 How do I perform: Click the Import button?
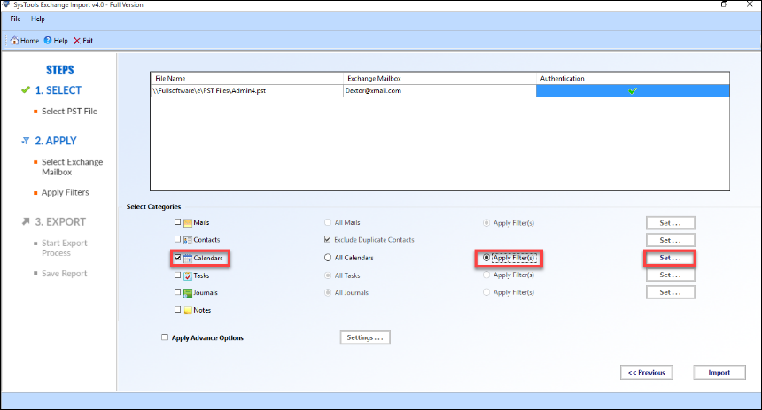(719, 373)
